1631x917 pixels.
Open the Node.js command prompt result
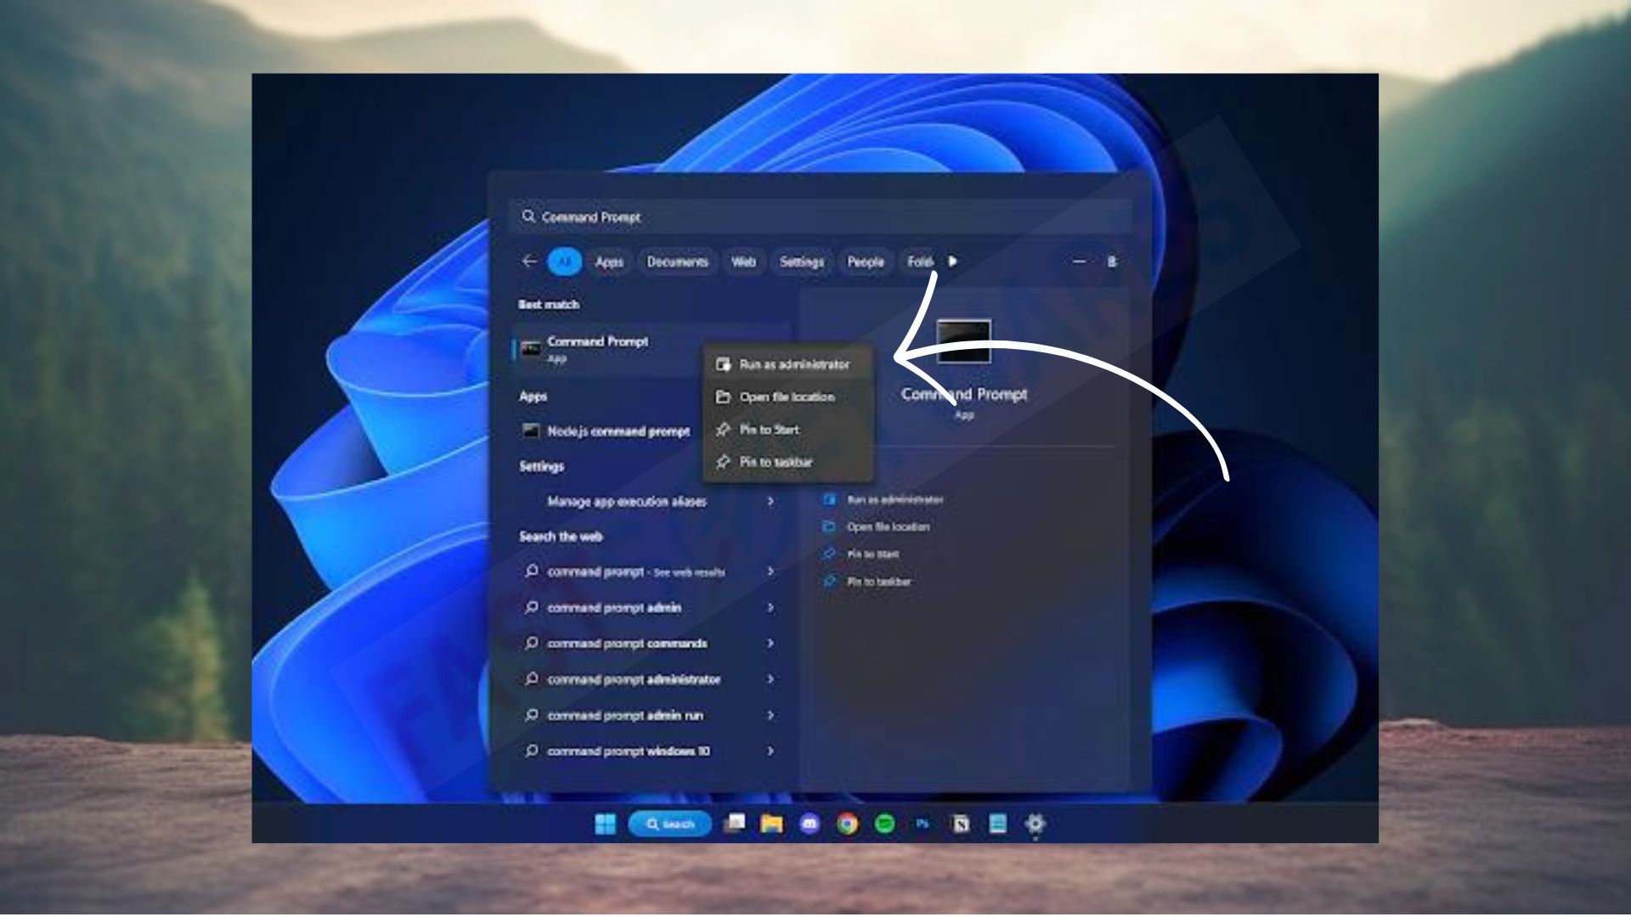click(607, 431)
